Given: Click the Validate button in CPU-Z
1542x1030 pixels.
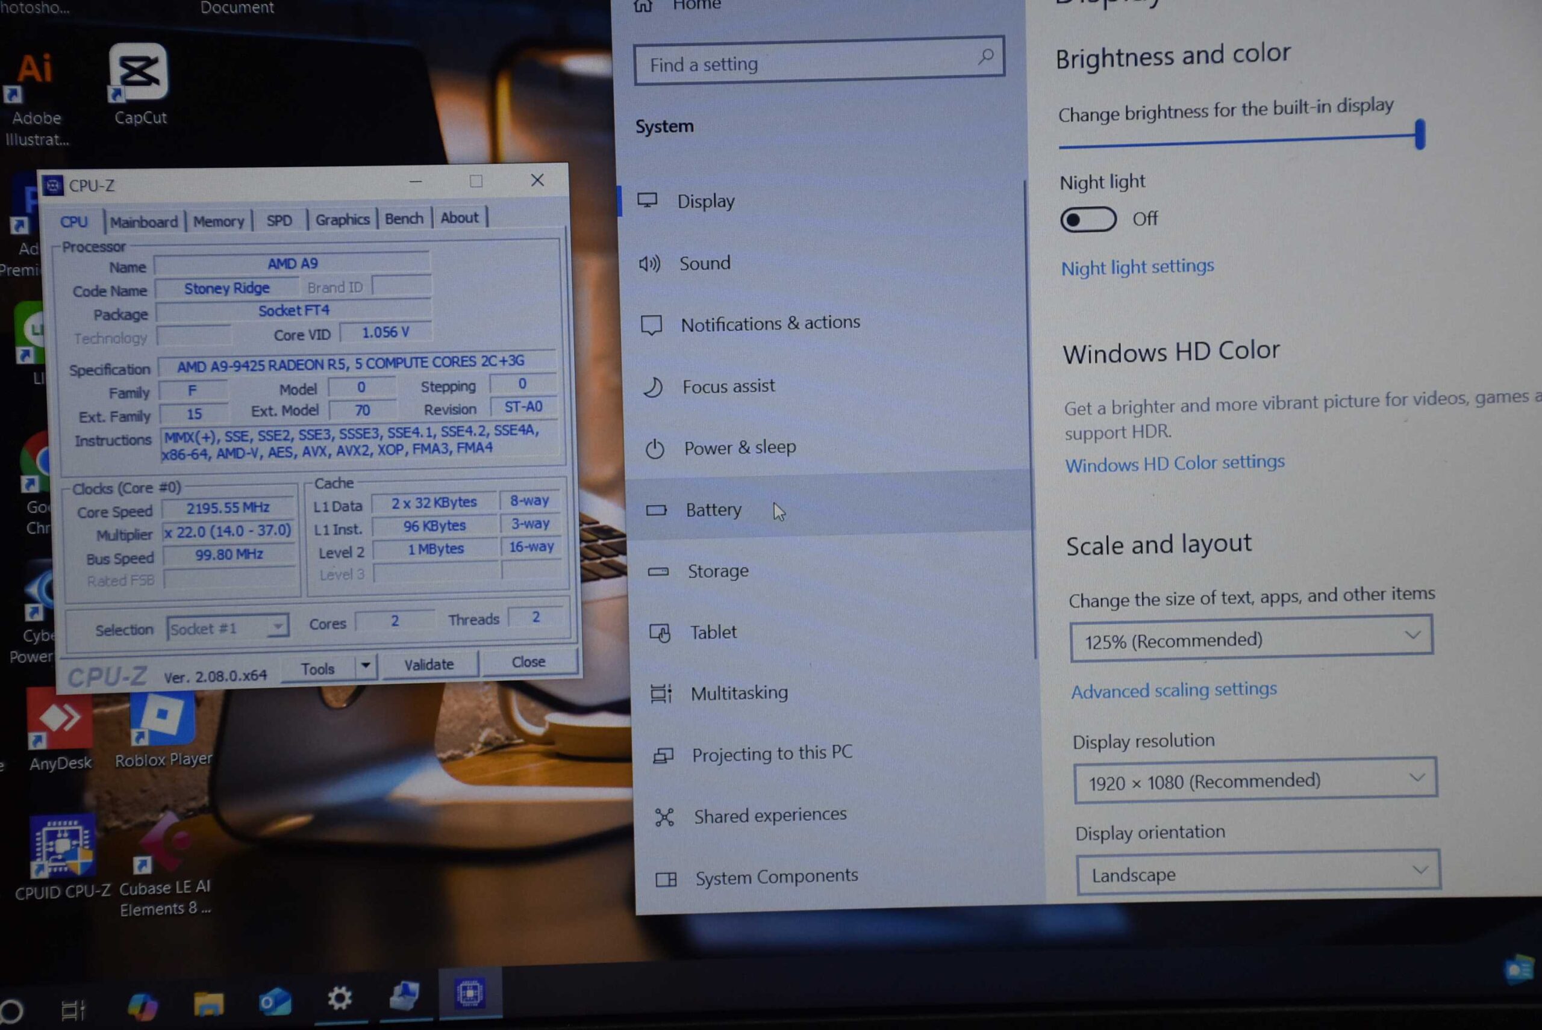Looking at the screenshot, I should 428,664.
